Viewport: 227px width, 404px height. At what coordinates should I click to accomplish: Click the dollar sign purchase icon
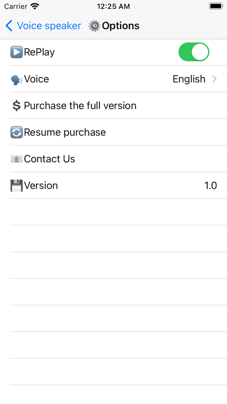17,105
